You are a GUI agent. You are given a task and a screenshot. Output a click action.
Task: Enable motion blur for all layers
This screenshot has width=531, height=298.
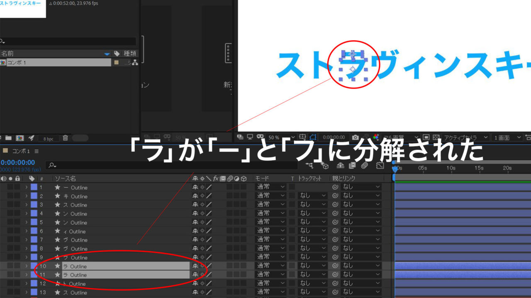[365, 166]
